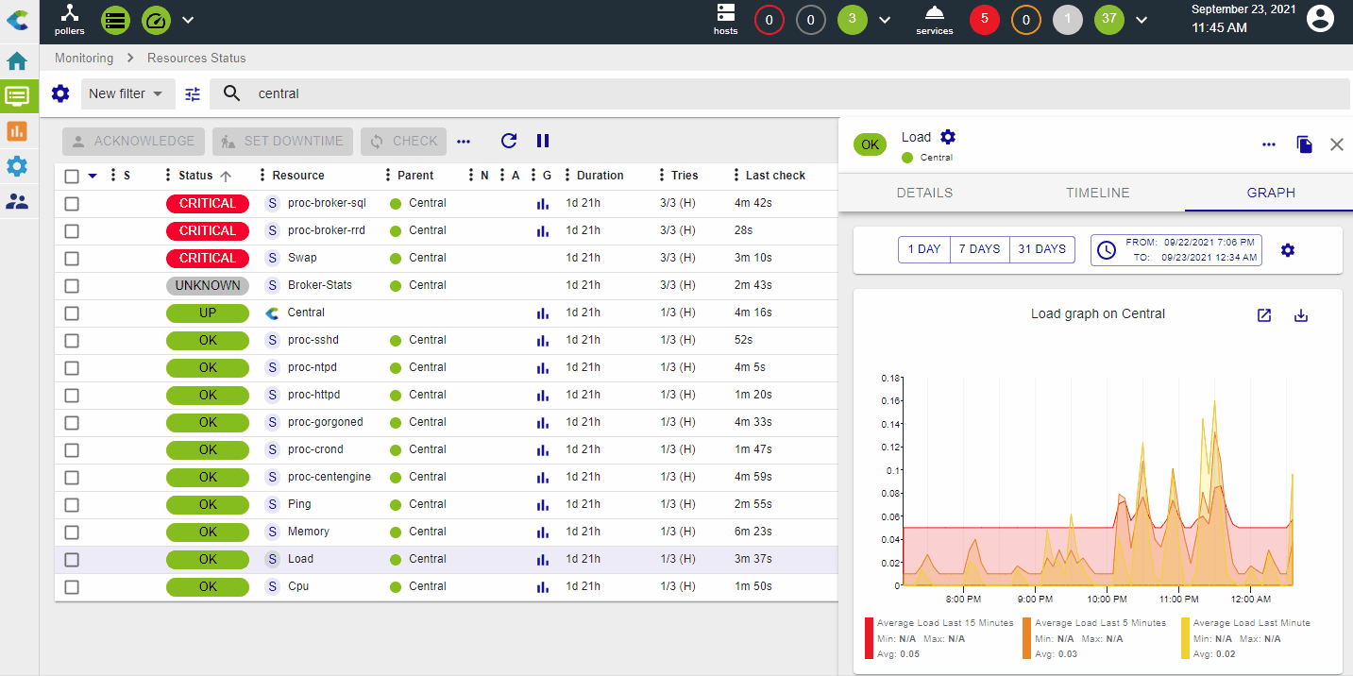Open the Details tab
1353x676 pixels.
click(924, 193)
